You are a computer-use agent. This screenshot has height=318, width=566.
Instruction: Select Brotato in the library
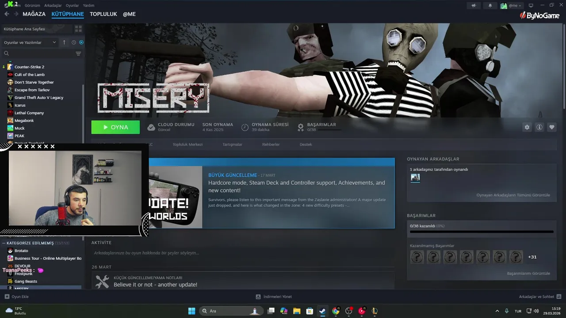[21, 250]
